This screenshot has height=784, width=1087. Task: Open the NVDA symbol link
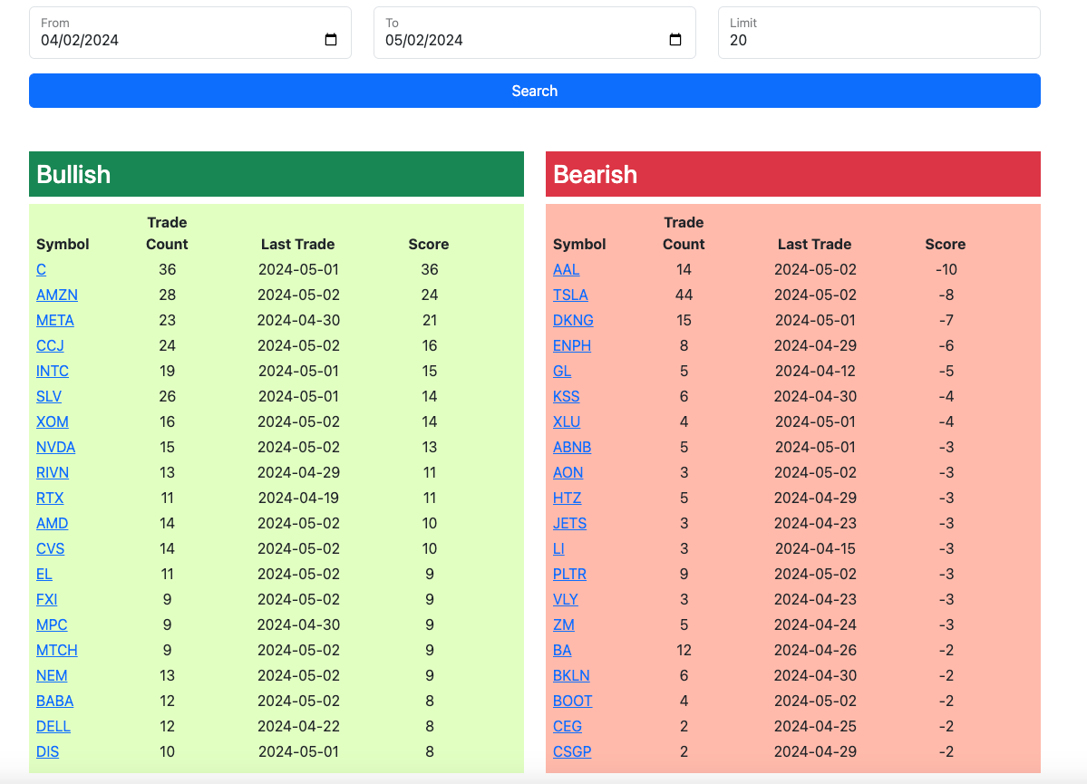(x=55, y=447)
